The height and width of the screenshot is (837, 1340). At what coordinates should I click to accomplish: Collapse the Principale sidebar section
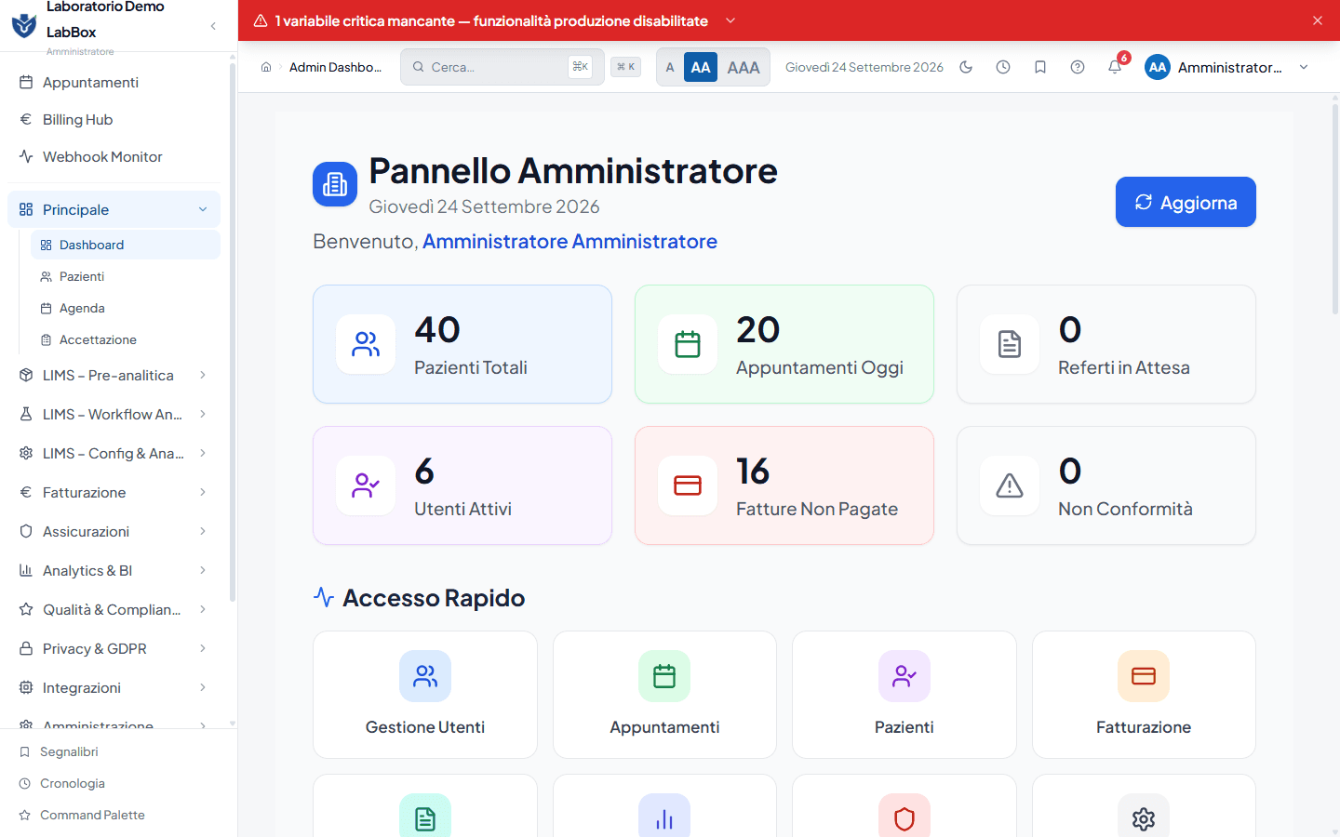point(114,209)
